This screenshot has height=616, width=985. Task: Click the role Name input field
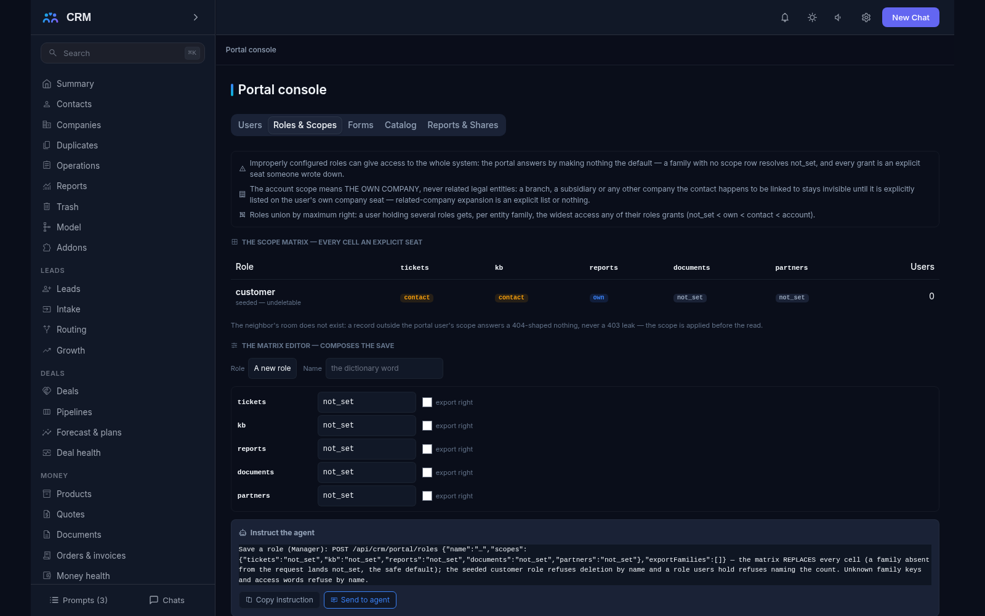pyautogui.click(x=384, y=368)
